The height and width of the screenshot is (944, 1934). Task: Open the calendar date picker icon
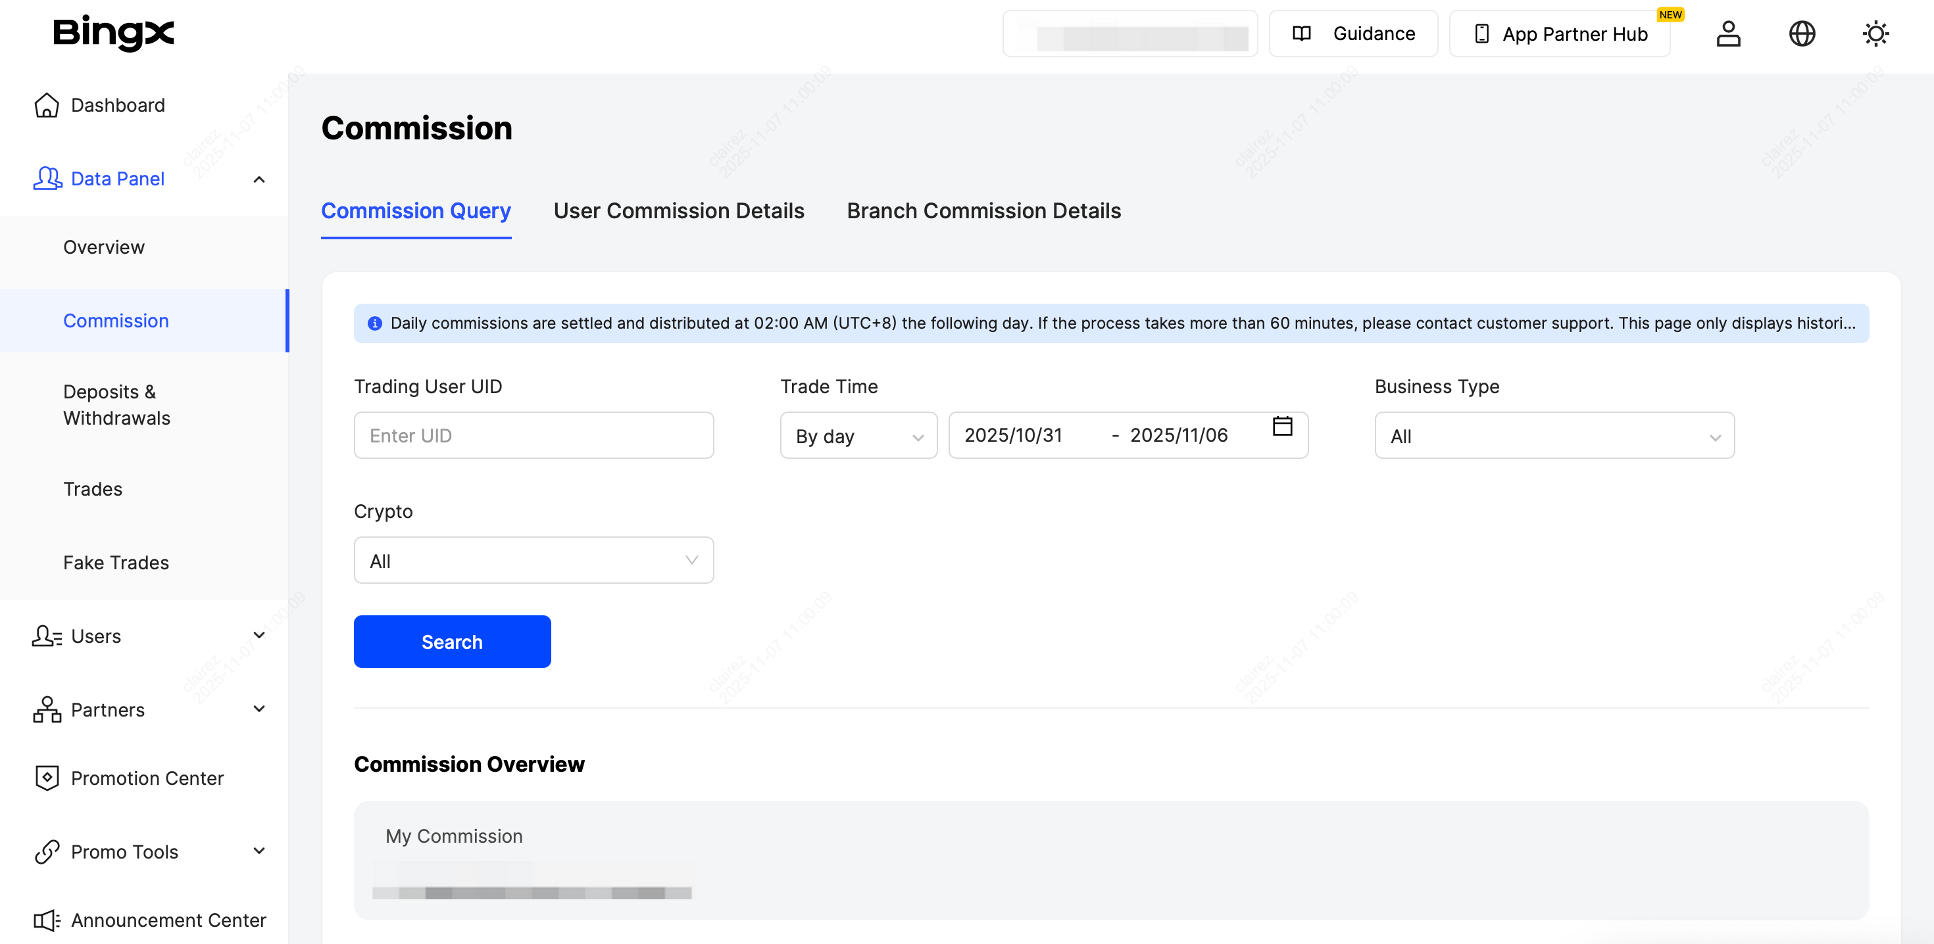pyautogui.click(x=1281, y=426)
